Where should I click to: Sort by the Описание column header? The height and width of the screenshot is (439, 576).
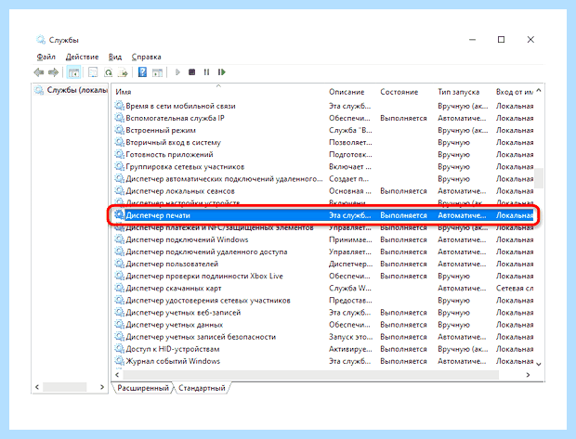point(347,92)
